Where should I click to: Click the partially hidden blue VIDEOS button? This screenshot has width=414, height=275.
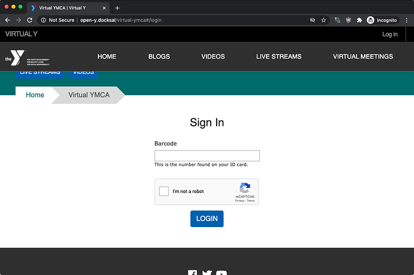pos(83,74)
